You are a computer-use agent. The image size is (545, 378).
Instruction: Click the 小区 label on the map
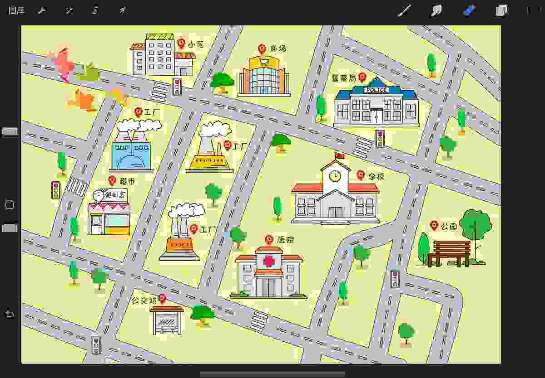click(196, 44)
